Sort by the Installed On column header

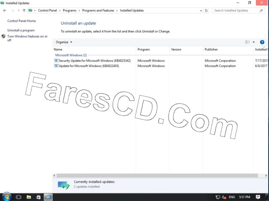coord(261,49)
